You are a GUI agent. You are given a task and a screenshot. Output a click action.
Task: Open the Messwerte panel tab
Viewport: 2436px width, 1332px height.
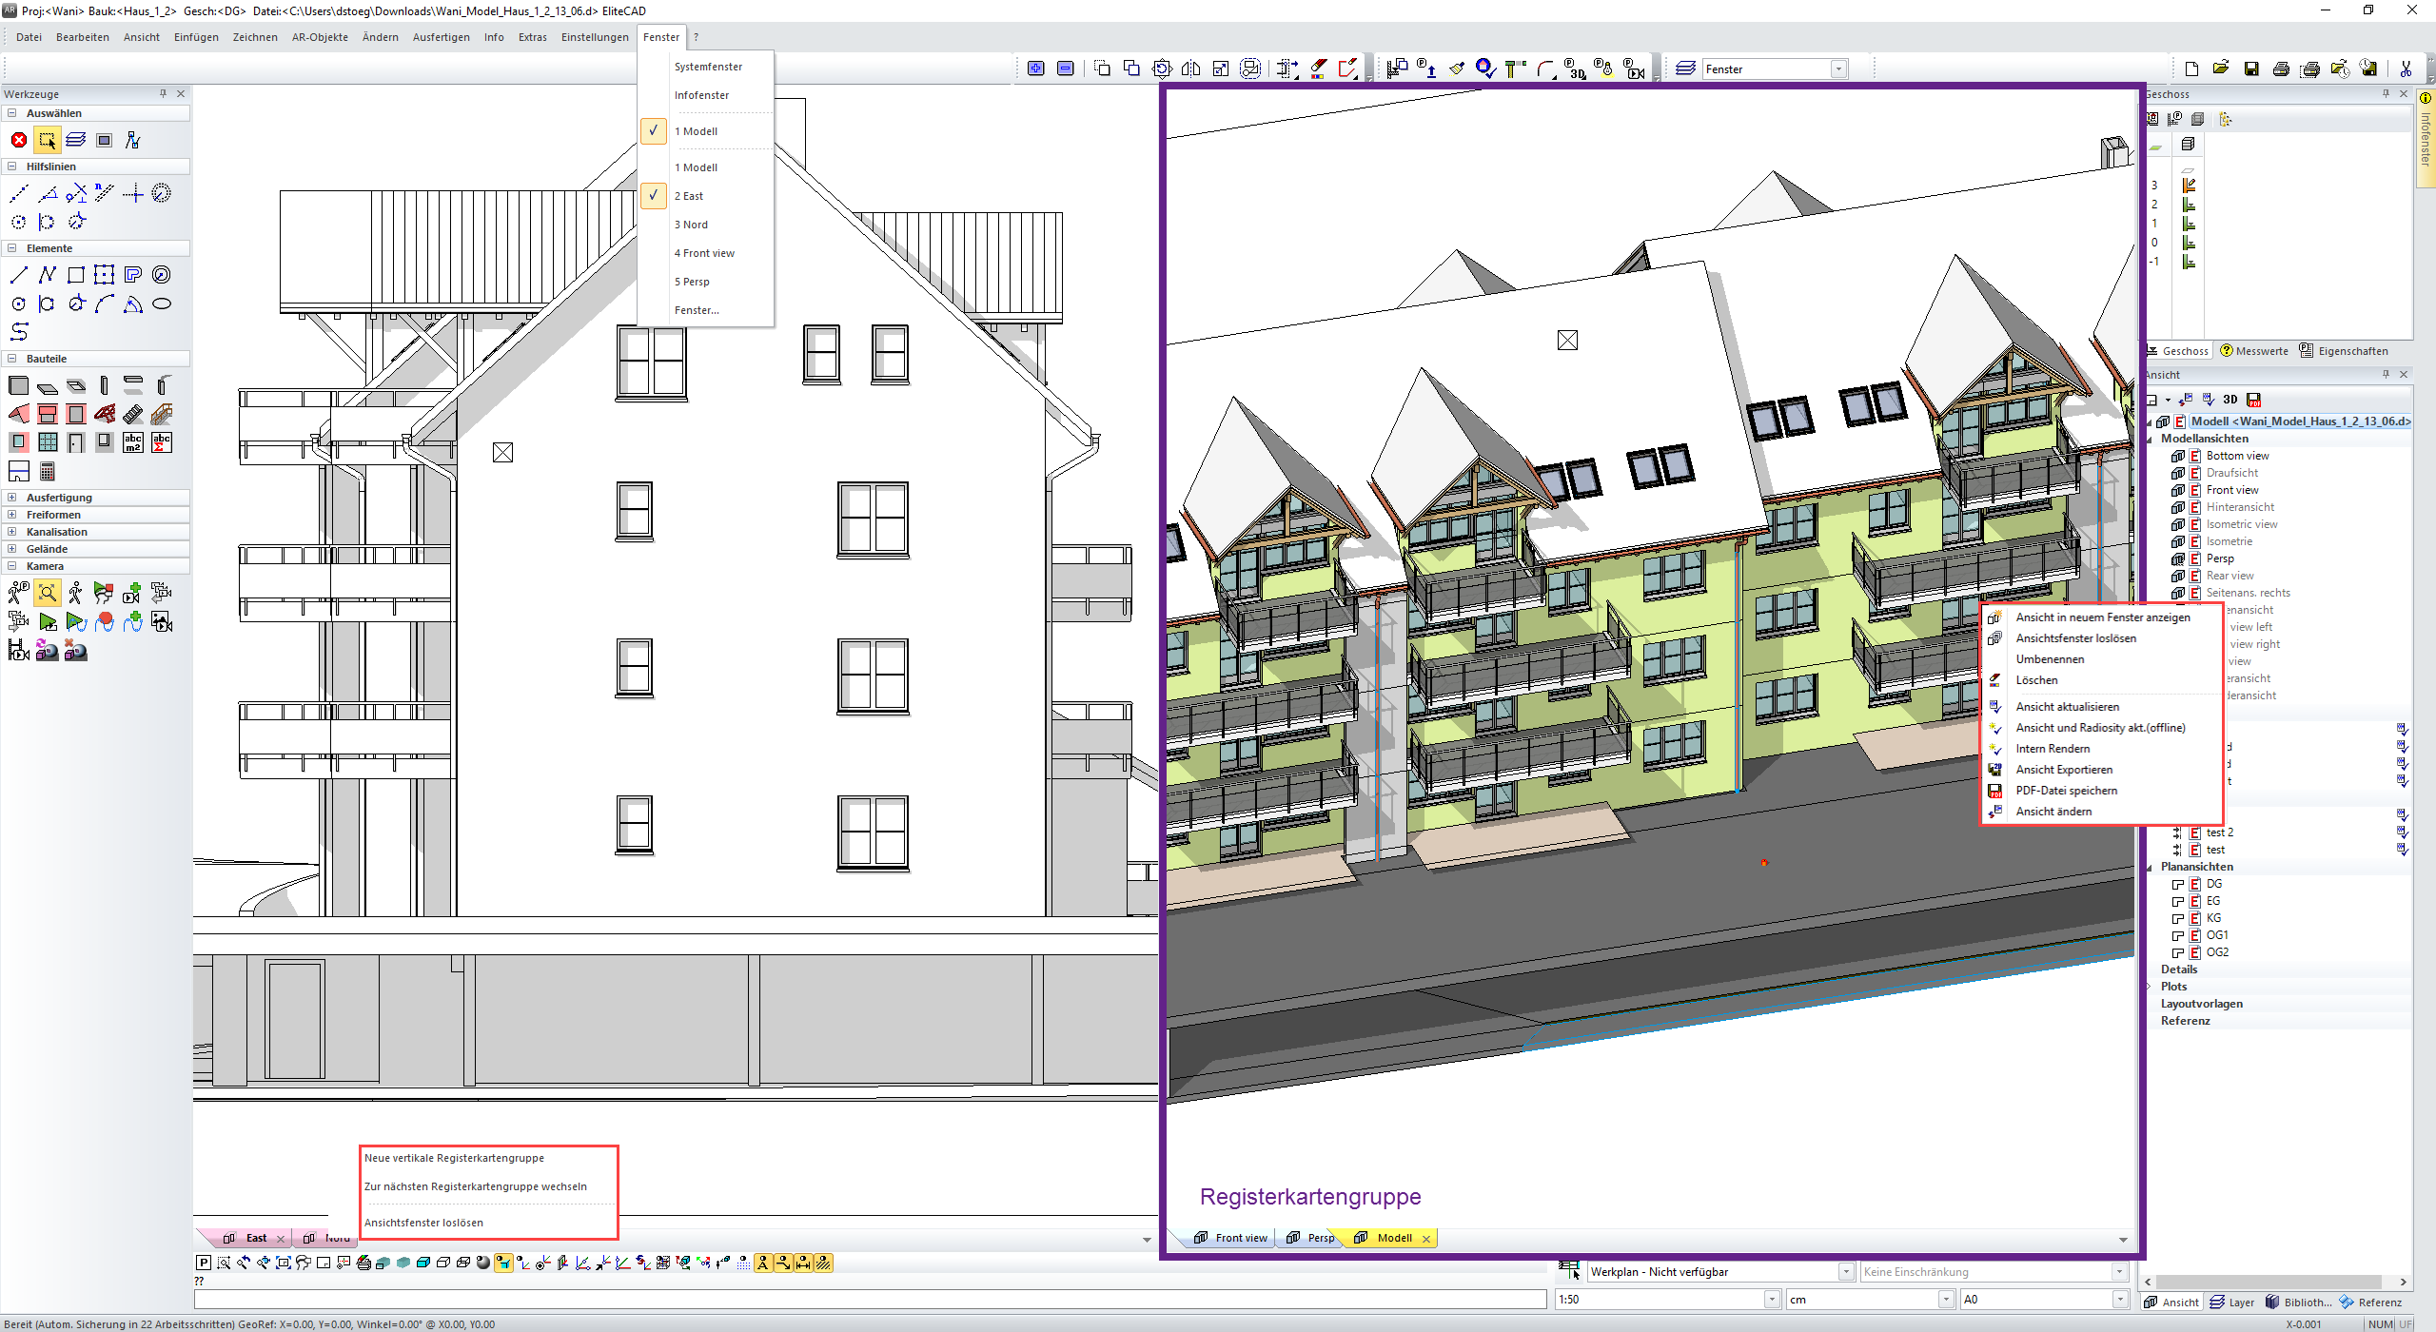2255,351
